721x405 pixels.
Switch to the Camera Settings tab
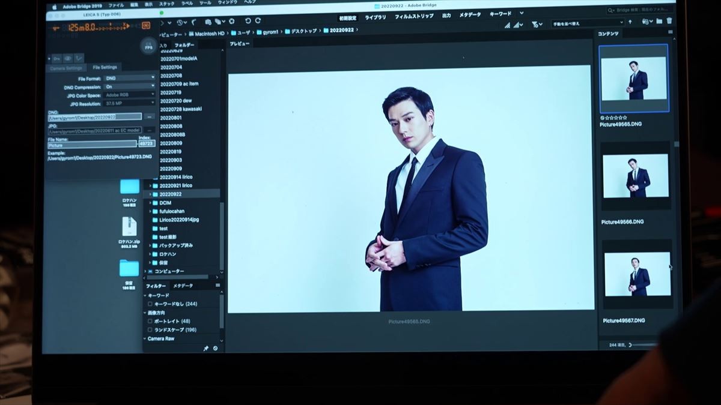point(66,68)
